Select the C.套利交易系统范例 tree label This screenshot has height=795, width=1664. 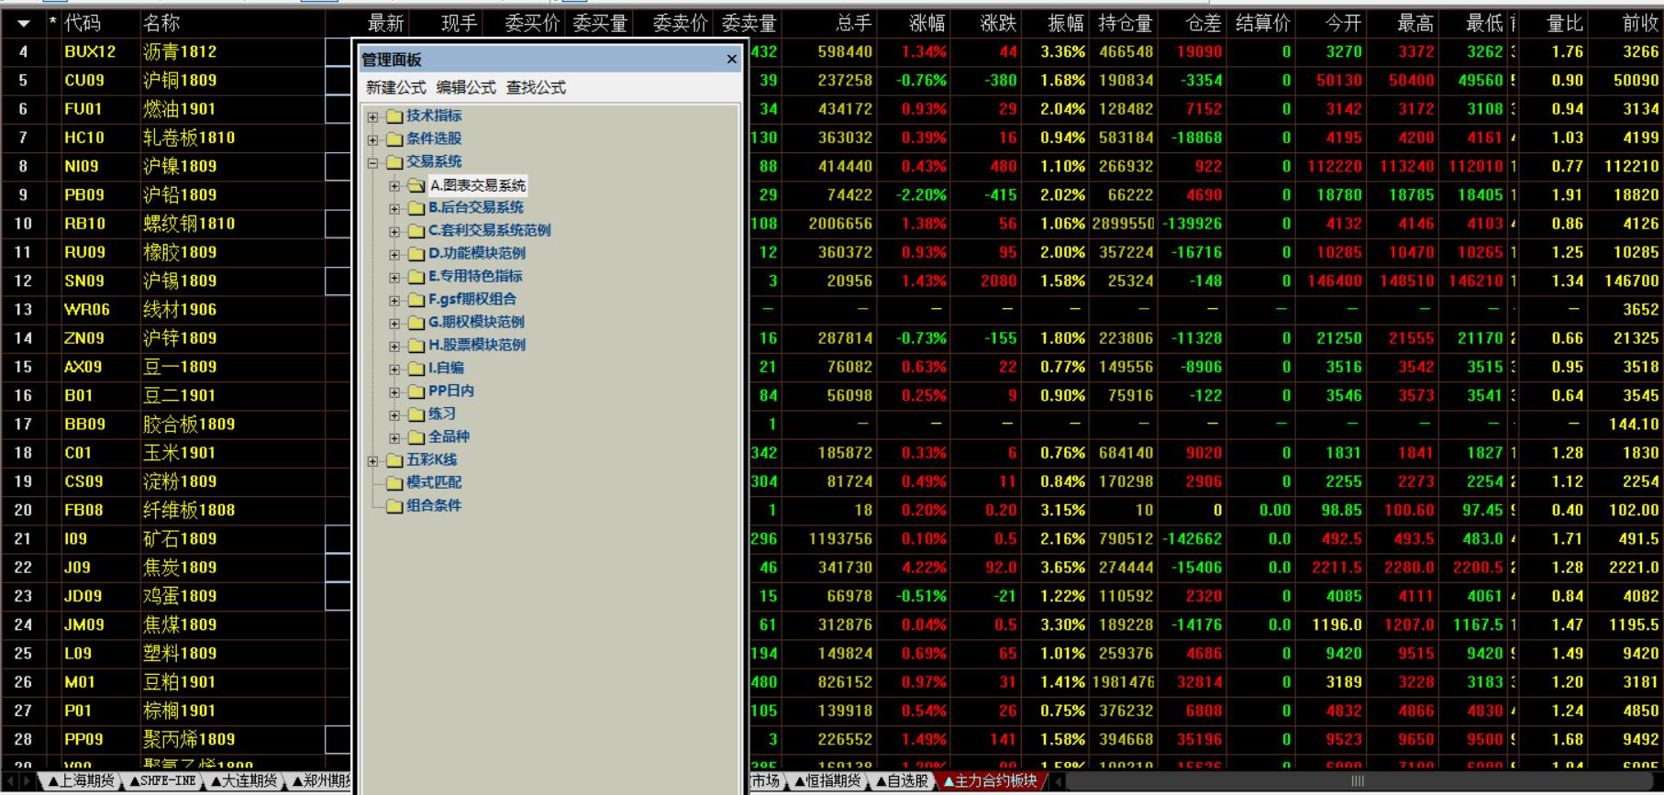[490, 230]
